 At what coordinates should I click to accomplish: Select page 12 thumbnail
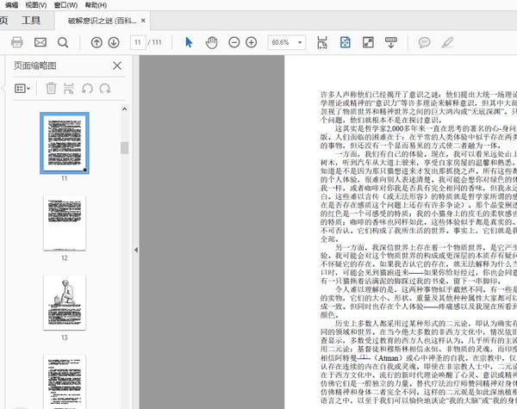pos(65,223)
